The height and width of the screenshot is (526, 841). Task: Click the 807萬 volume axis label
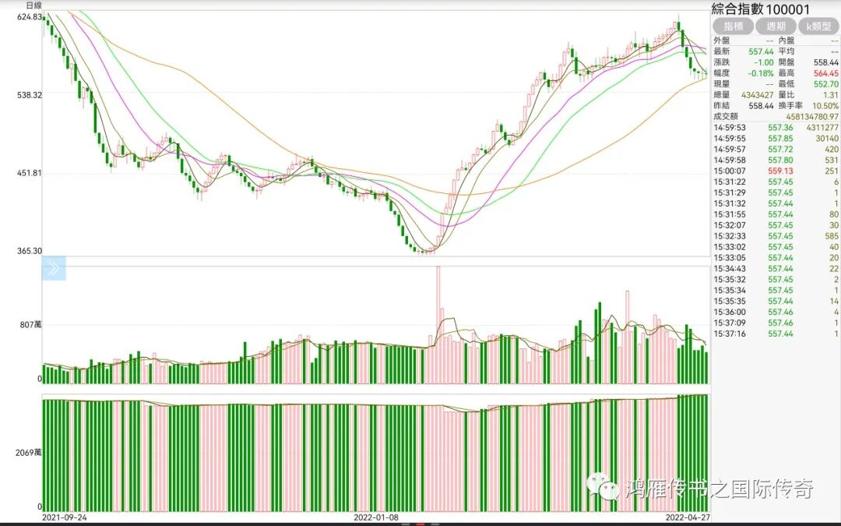pyautogui.click(x=30, y=325)
